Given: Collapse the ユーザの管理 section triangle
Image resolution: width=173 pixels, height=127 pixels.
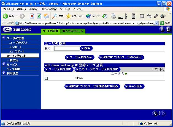Looking at the screenshot, I should (x=4, y=38).
